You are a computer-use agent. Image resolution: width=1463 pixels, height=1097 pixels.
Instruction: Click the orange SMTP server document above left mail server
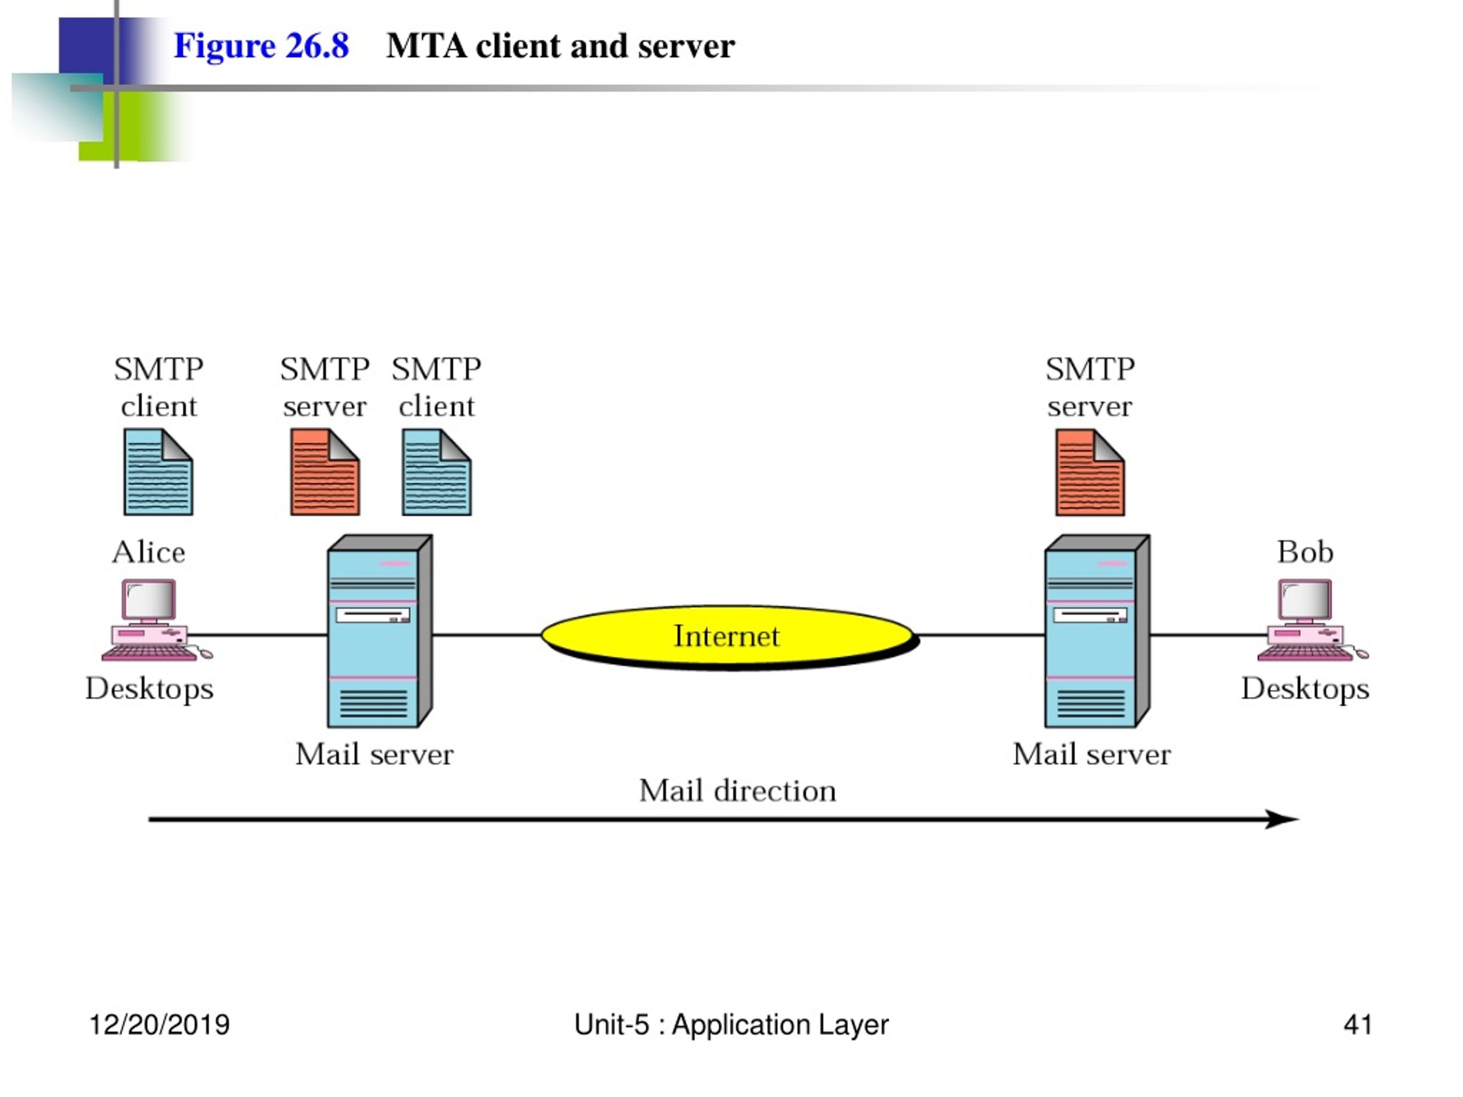325,471
